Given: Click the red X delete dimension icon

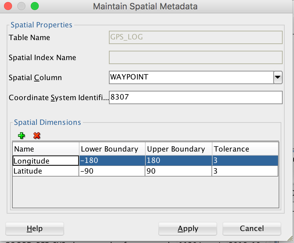Looking at the screenshot, I should click(x=37, y=136).
